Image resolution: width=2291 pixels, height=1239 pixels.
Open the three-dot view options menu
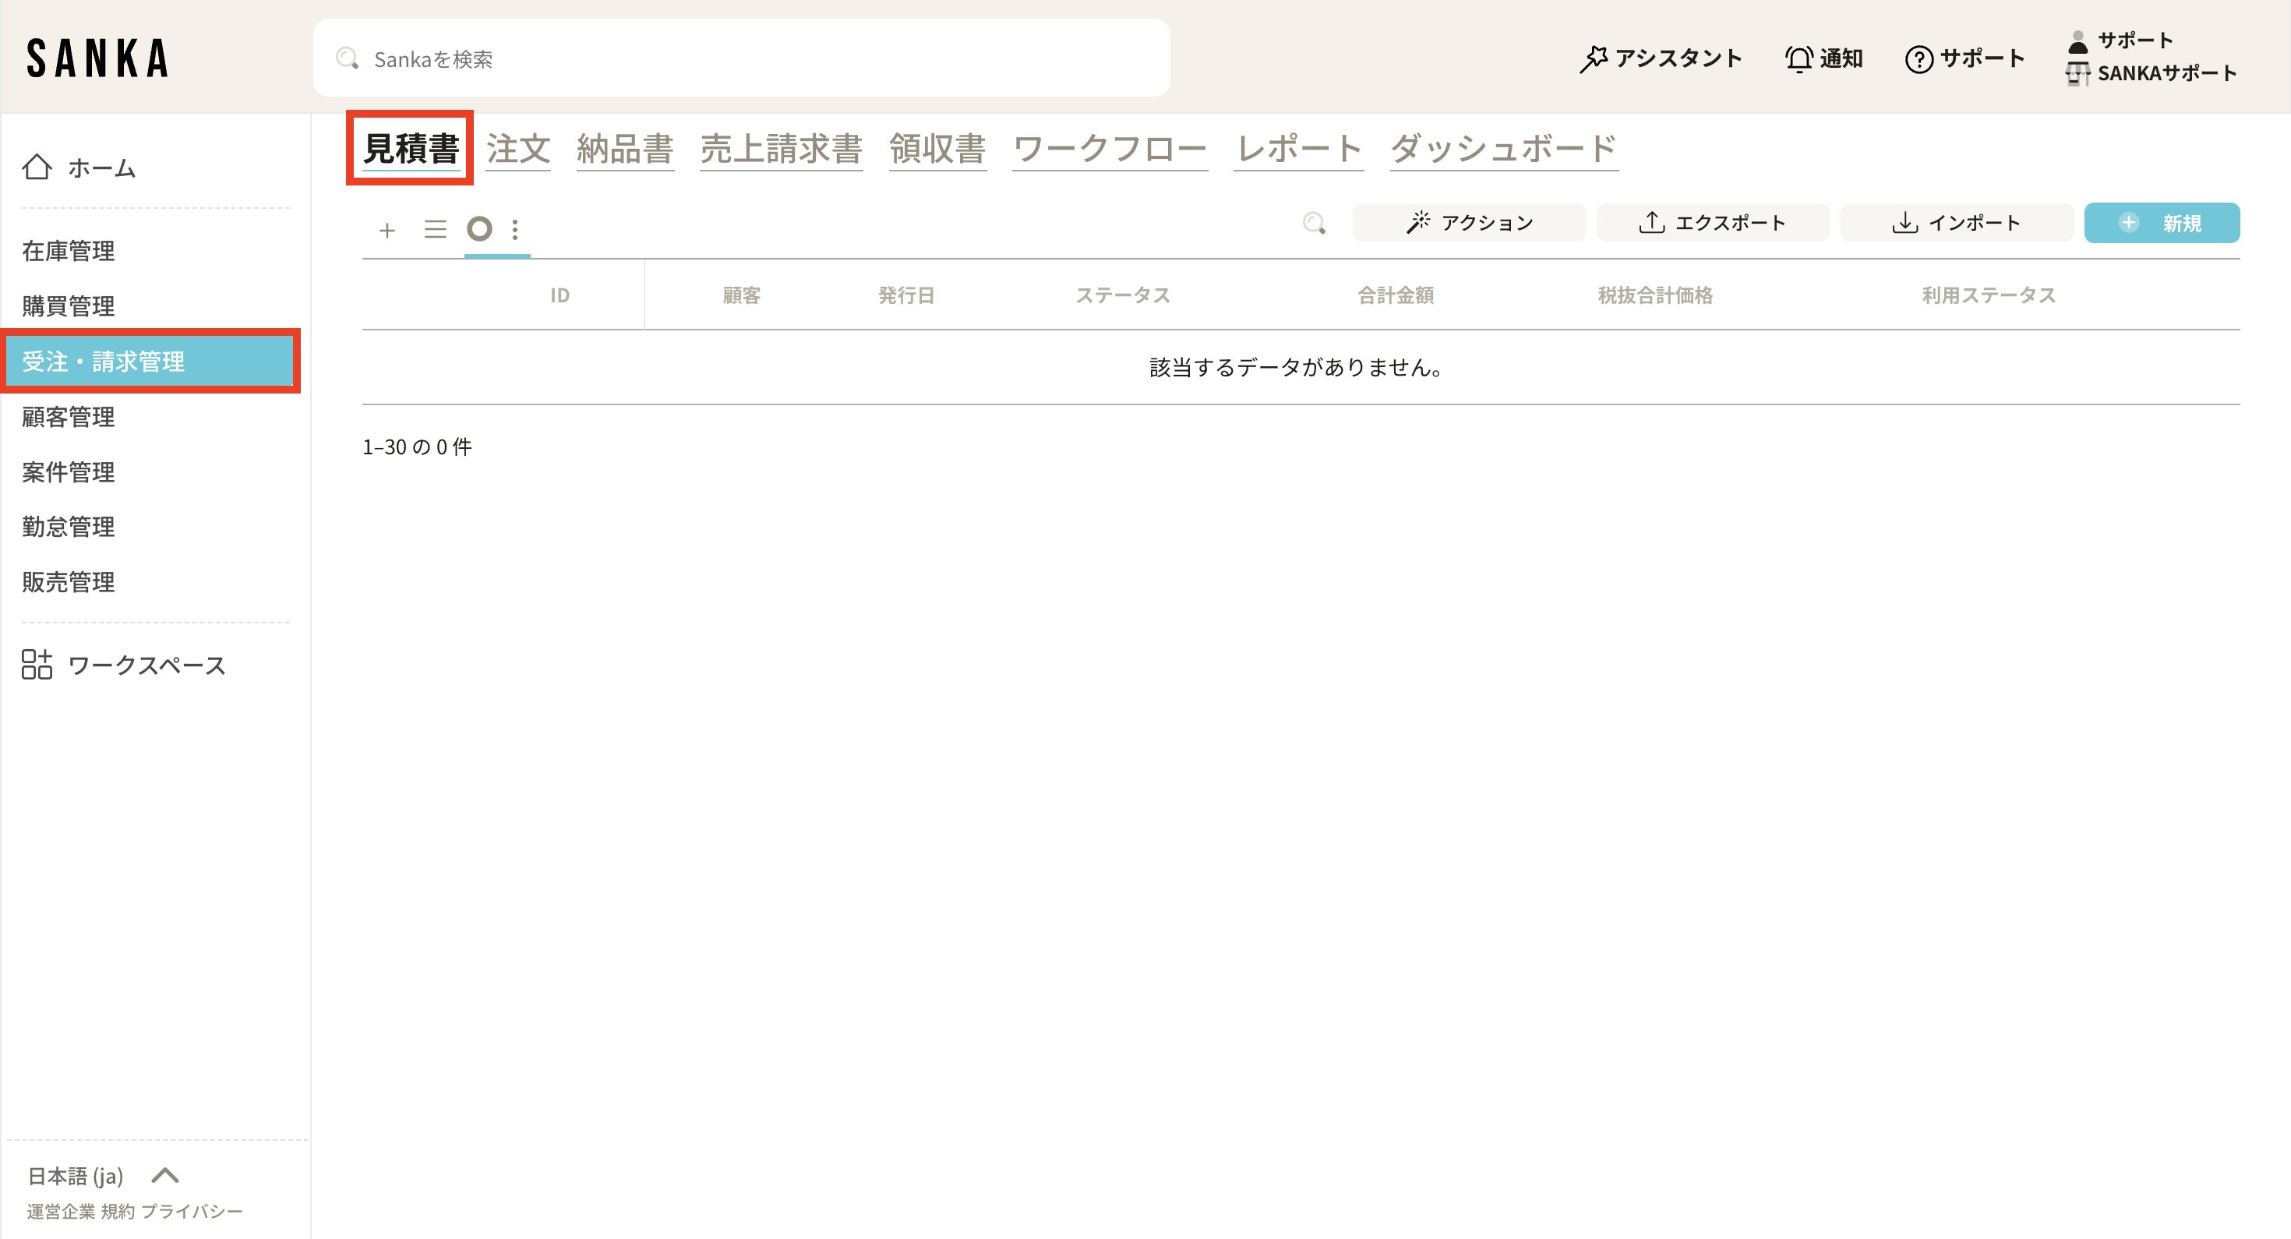(515, 229)
